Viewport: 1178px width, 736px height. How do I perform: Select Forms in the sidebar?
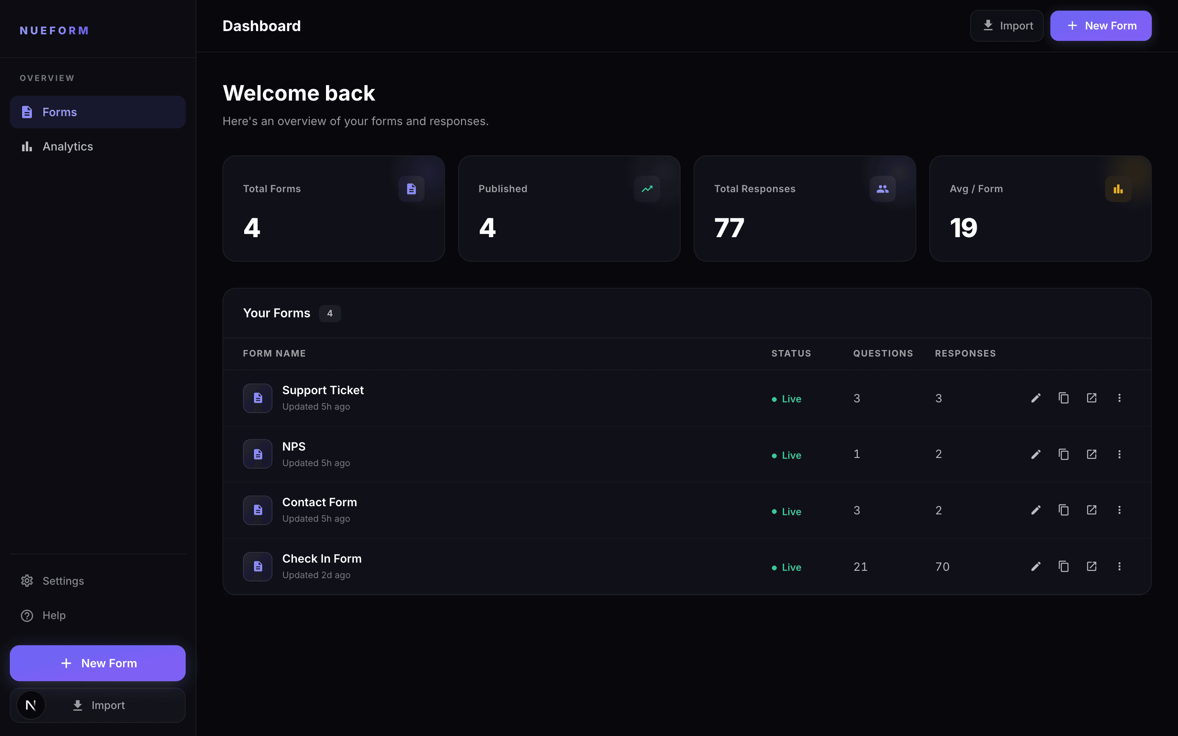click(59, 112)
